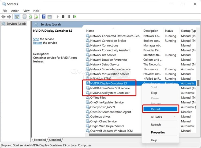Select Services (Local) tree node
The width and height of the screenshot is (201, 148).
coord(14,24)
